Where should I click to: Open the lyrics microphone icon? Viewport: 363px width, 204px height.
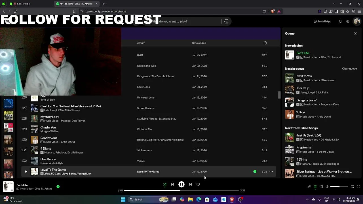coord(309,187)
